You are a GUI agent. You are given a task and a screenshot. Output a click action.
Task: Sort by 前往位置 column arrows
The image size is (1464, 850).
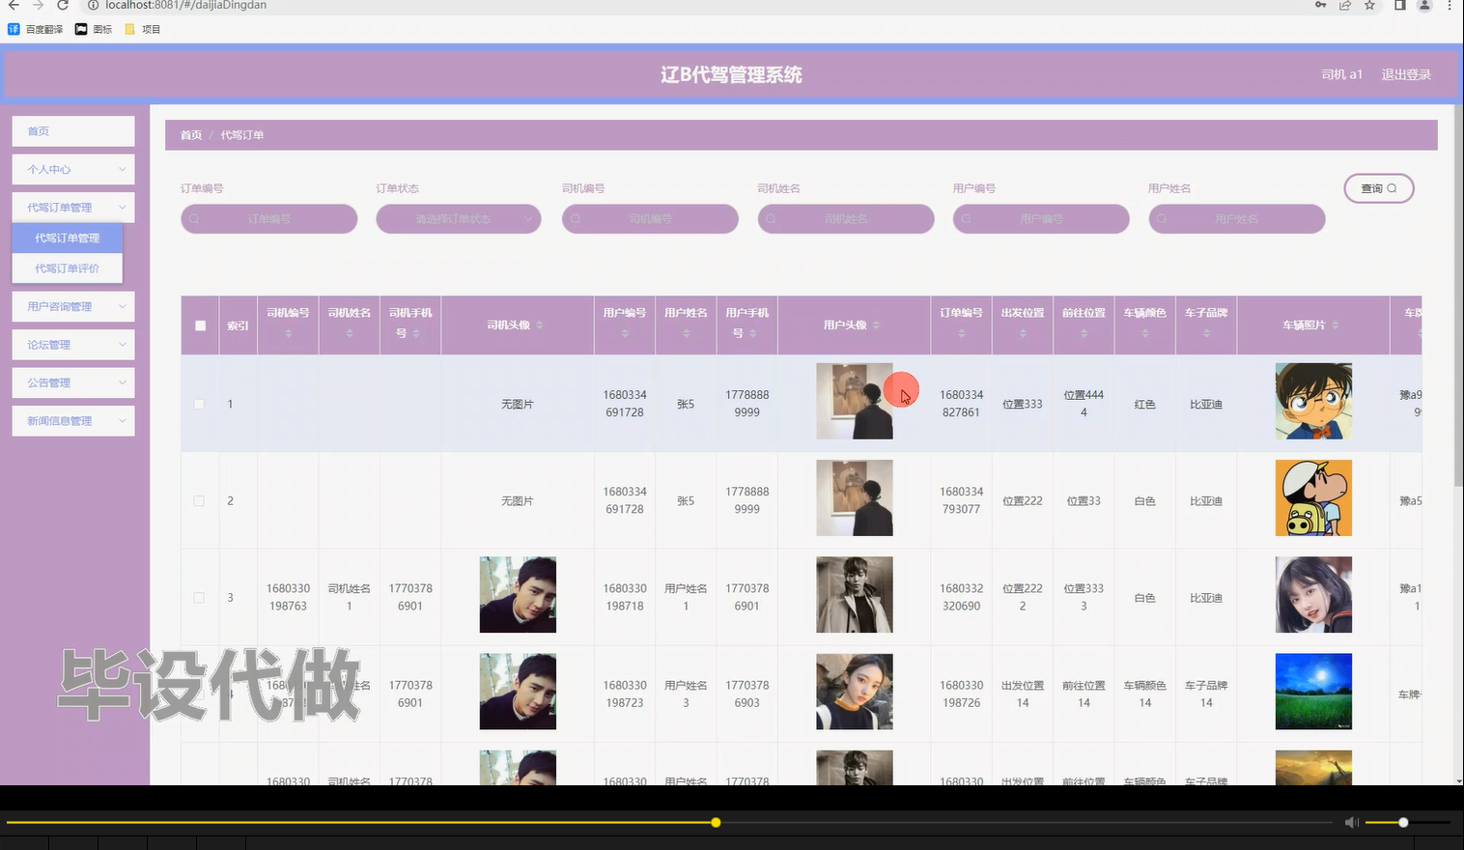point(1084,333)
